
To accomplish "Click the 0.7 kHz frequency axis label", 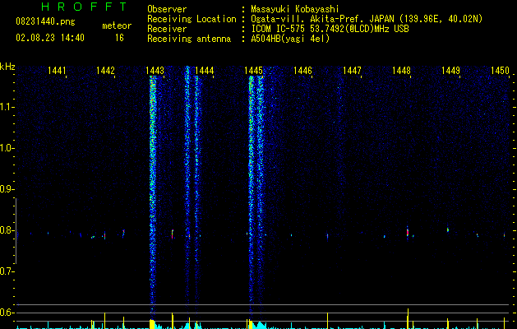I will [x=6, y=271].
